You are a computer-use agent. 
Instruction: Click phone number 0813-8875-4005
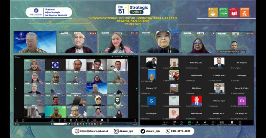click(x=178, y=131)
